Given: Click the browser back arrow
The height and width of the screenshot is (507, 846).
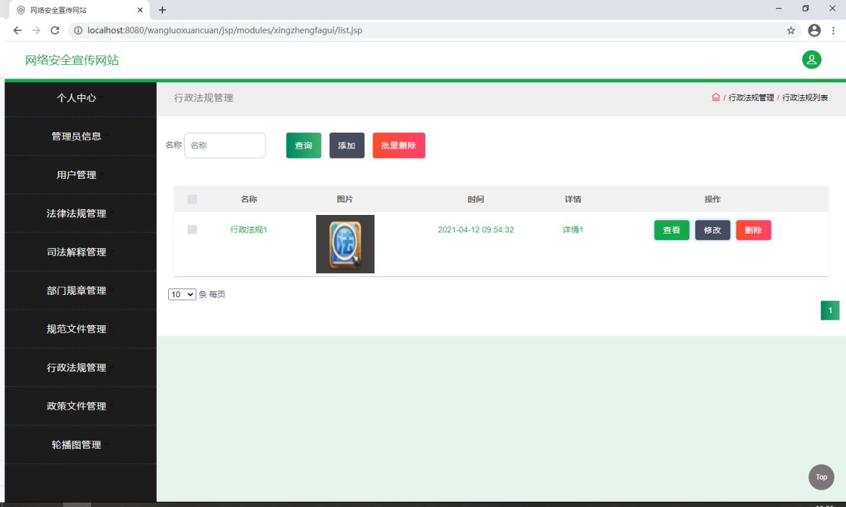Looking at the screenshot, I should pyautogui.click(x=17, y=30).
